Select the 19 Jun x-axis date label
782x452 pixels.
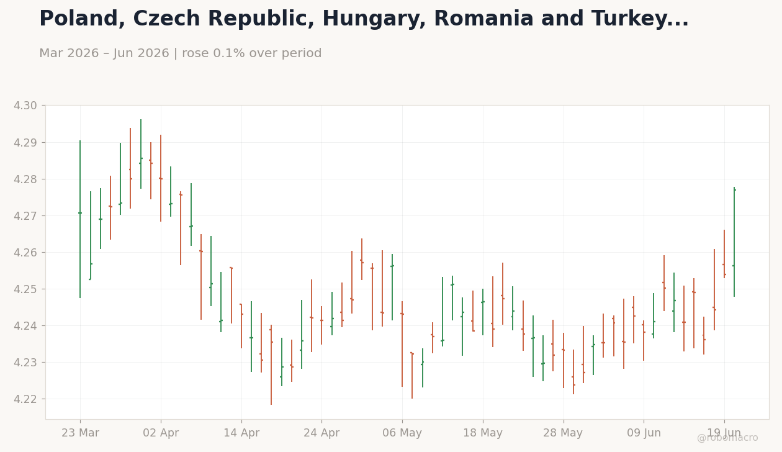(x=724, y=433)
